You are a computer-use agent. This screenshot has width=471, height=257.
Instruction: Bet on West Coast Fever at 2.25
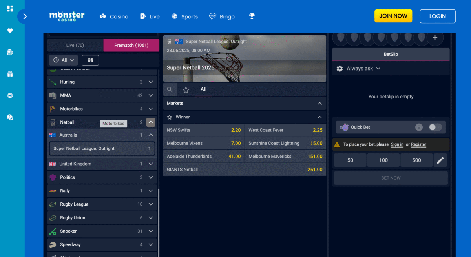coord(285,130)
